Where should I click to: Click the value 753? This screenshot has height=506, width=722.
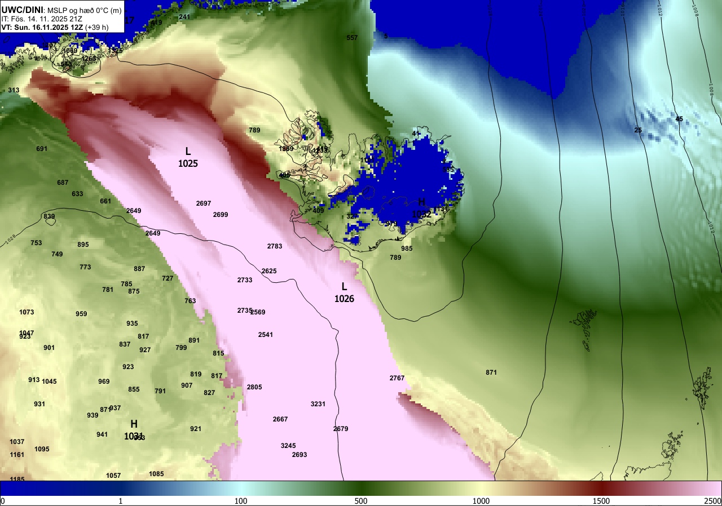(36, 243)
